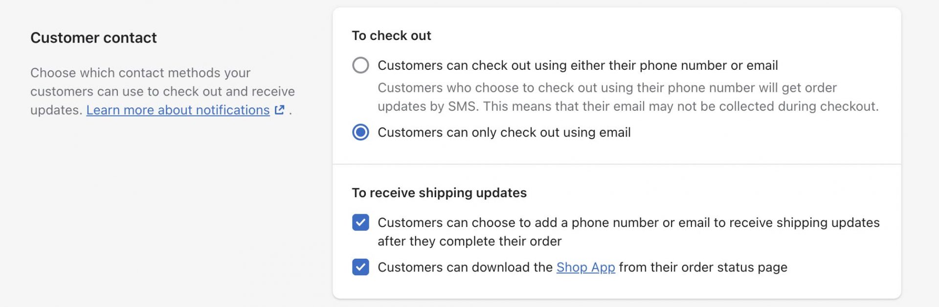Image resolution: width=939 pixels, height=307 pixels.
Task: Uncheck the shipping updates phone or email checkbox
Action: pyautogui.click(x=360, y=223)
